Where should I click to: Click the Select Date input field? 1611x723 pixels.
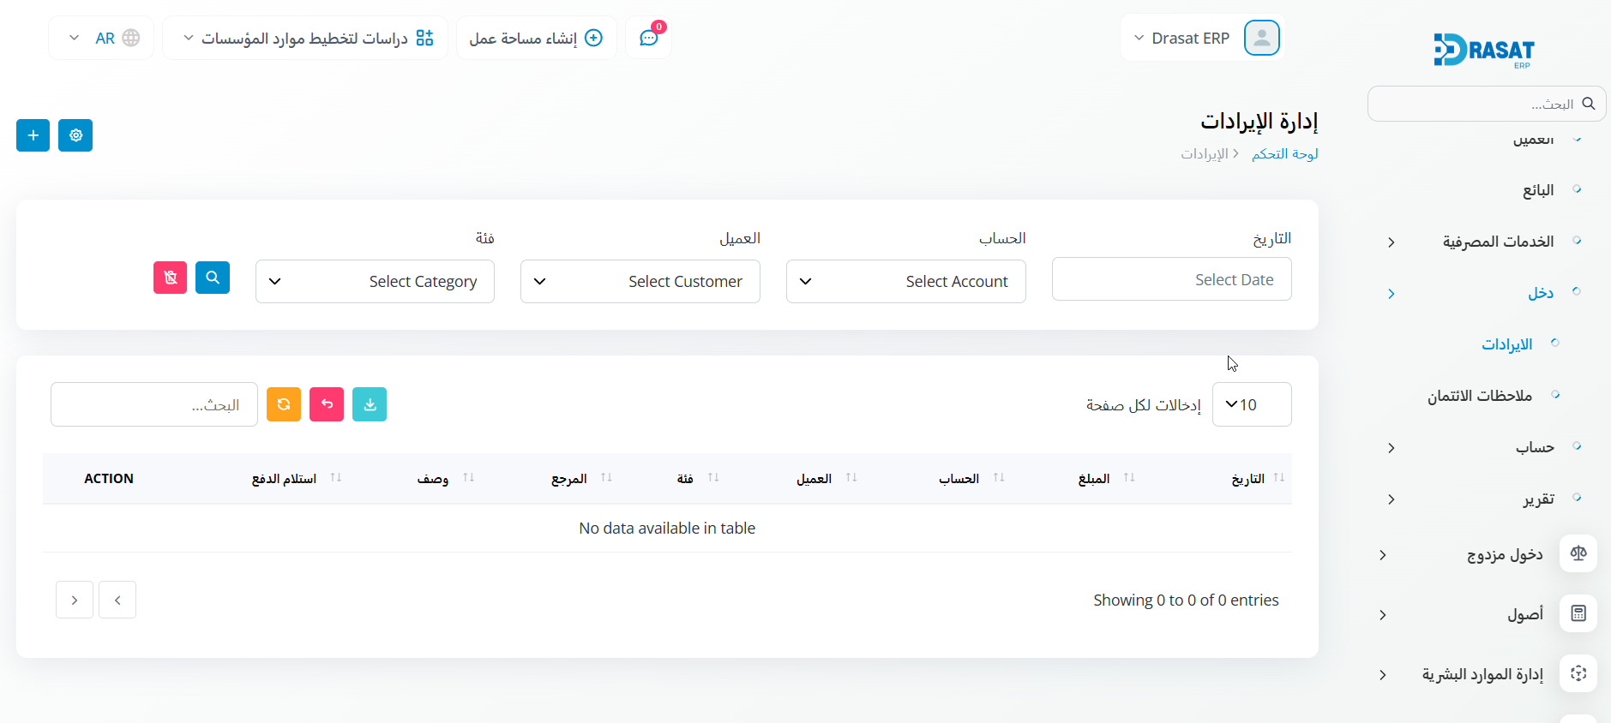[1171, 280]
